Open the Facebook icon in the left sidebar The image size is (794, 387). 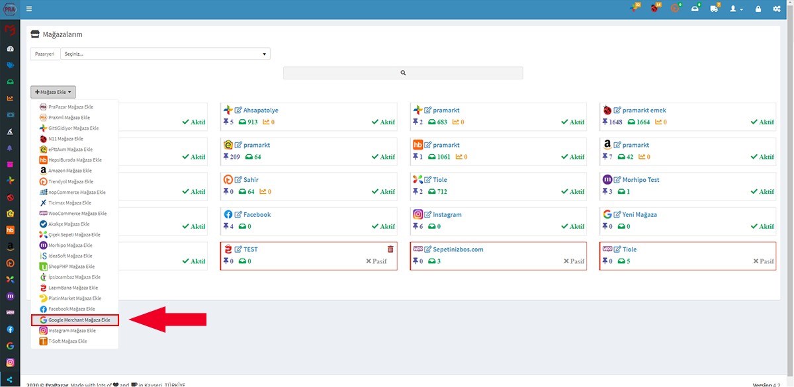10,329
